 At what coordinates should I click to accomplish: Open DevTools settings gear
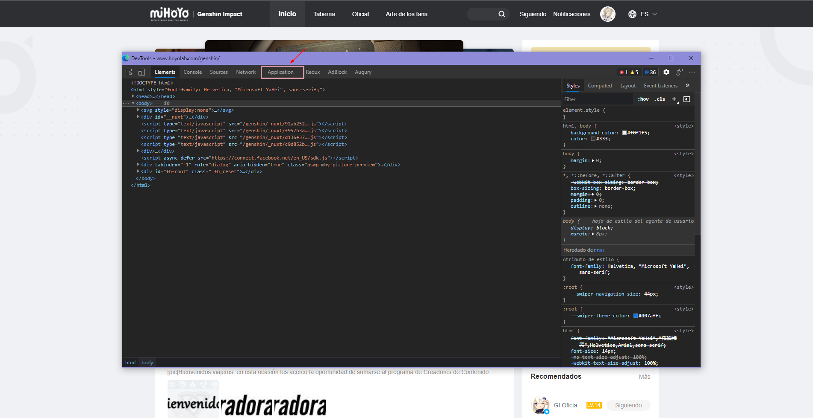[666, 72]
